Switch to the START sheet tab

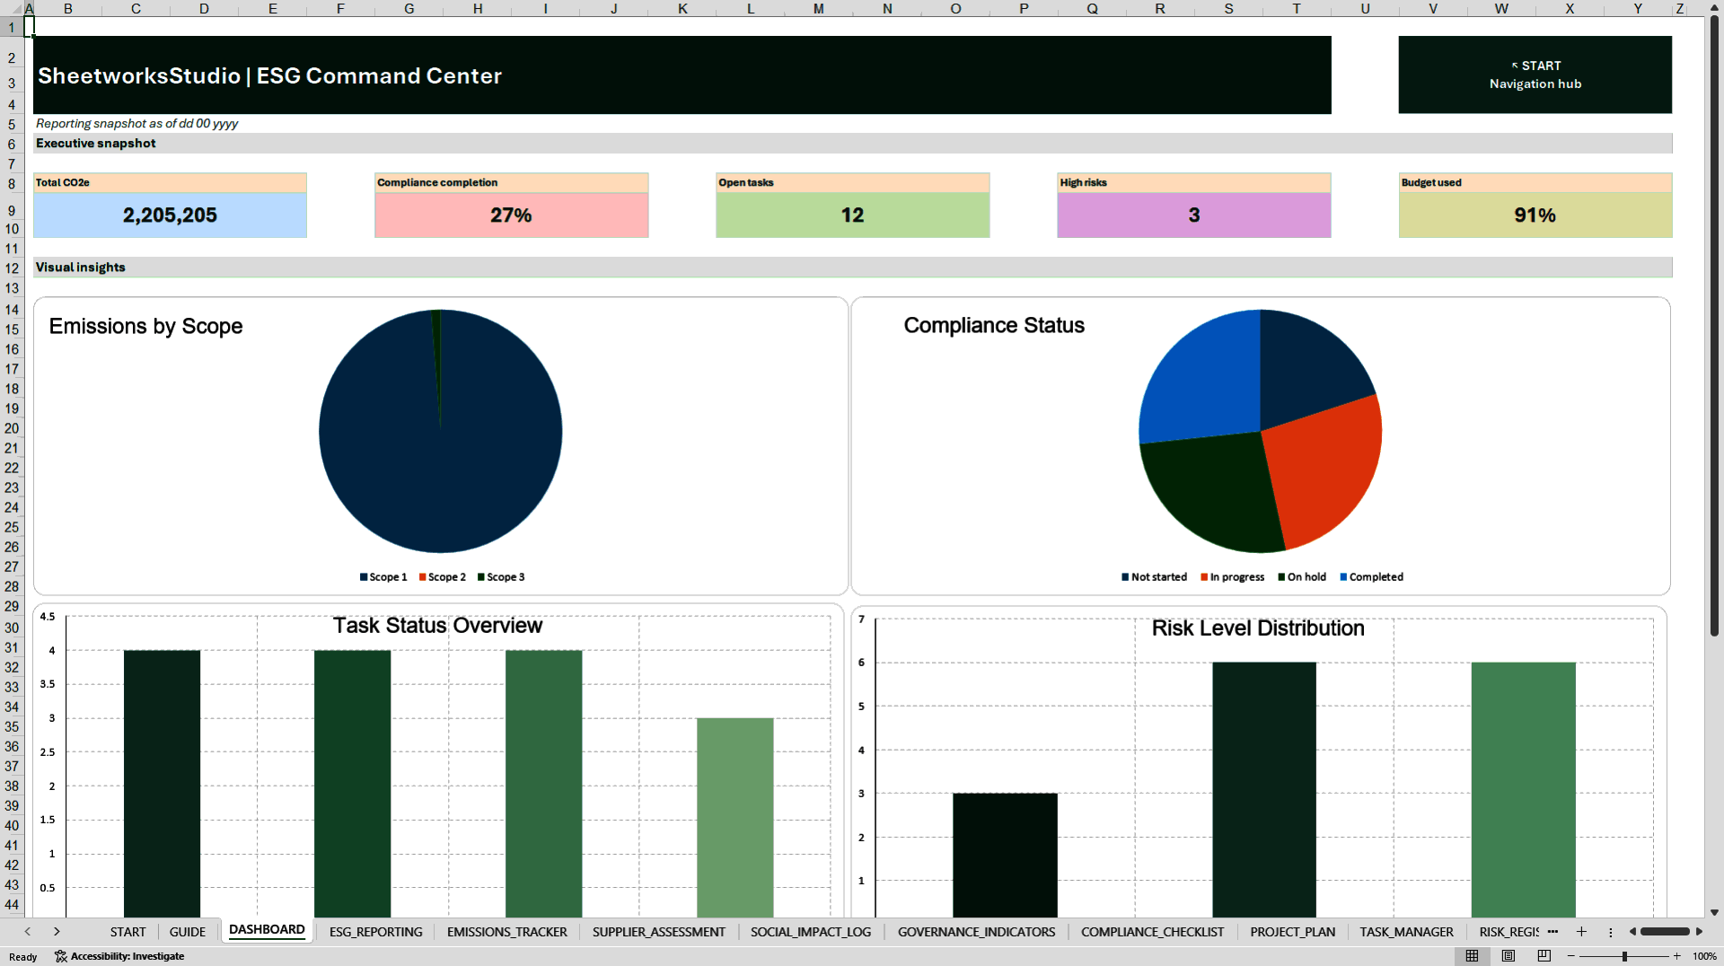pyautogui.click(x=128, y=932)
